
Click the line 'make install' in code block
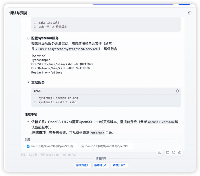49,23
